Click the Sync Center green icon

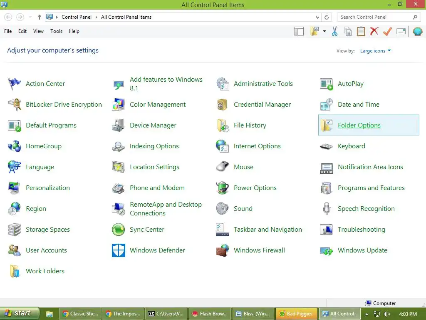(119, 230)
